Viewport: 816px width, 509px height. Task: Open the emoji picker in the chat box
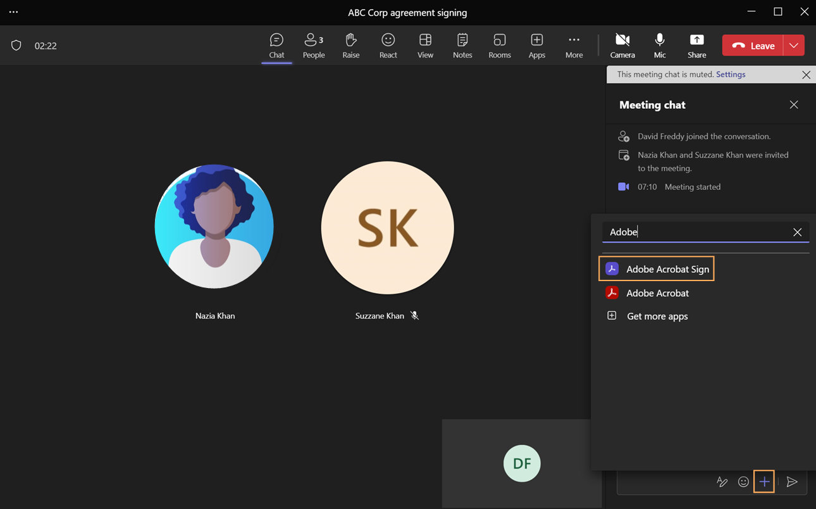(743, 482)
